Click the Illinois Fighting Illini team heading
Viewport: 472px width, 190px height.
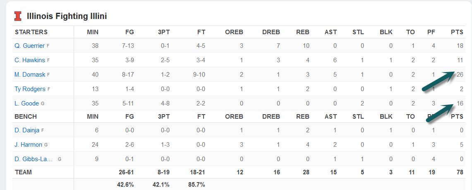coord(67,16)
